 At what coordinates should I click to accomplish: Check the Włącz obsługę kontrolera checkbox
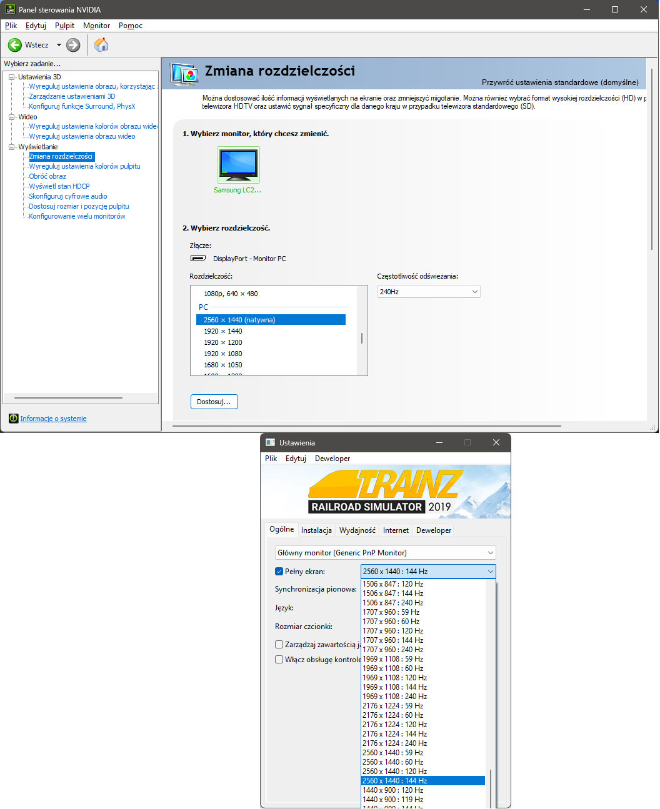[279, 660]
